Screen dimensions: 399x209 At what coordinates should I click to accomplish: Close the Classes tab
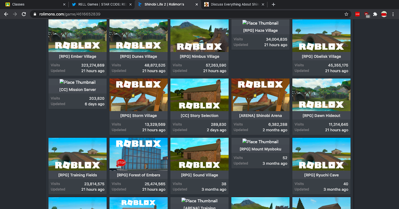[x=64, y=4]
